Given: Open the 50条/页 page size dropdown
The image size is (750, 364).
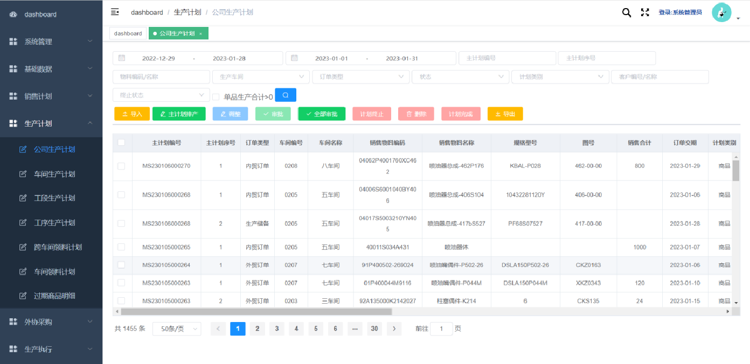Looking at the screenshot, I should click(x=176, y=328).
